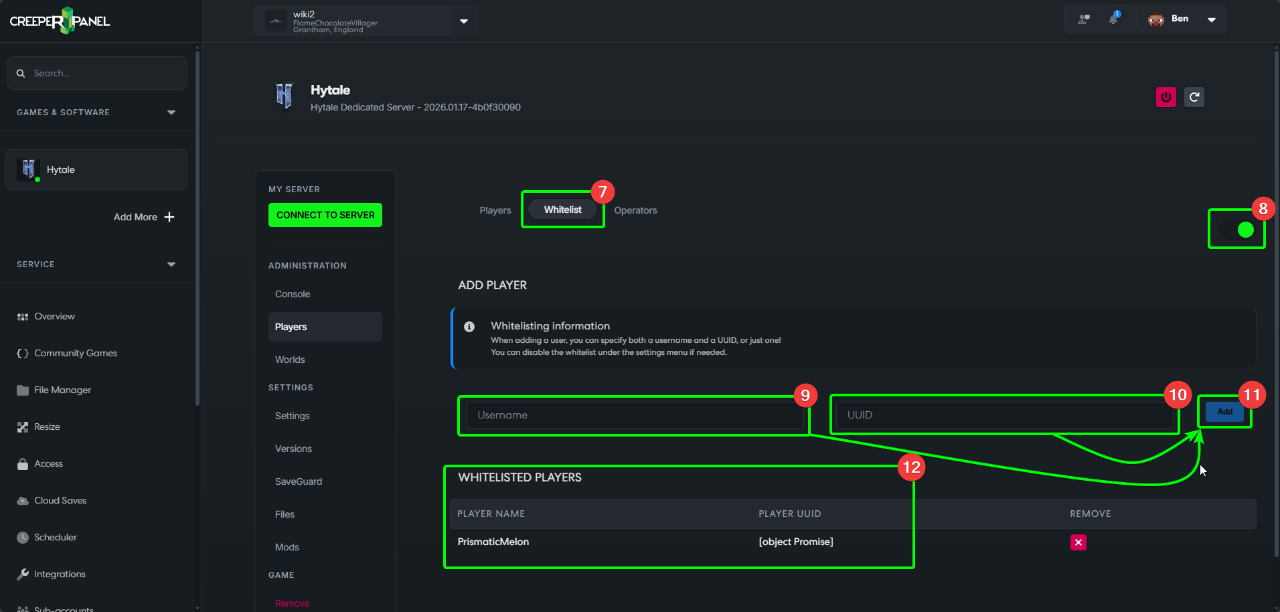The height and width of the screenshot is (612, 1280).
Task: Collapse the Service section
Action: (x=171, y=264)
